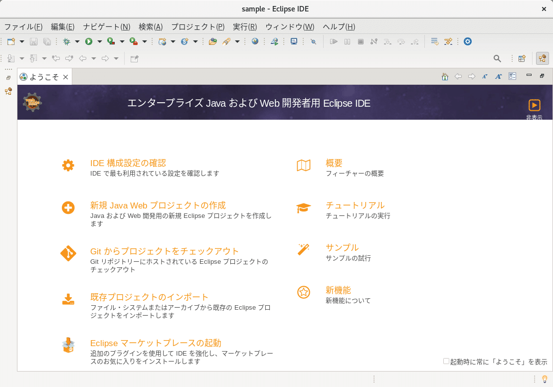Open '新規 Java Web プロジェクトの作成' link
The width and height of the screenshot is (553, 387).
coord(158,205)
